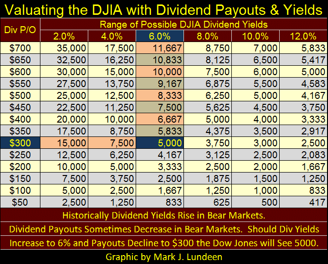Click the $550 payout row label
The height and width of the screenshot is (264, 328).
[x=20, y=84]
